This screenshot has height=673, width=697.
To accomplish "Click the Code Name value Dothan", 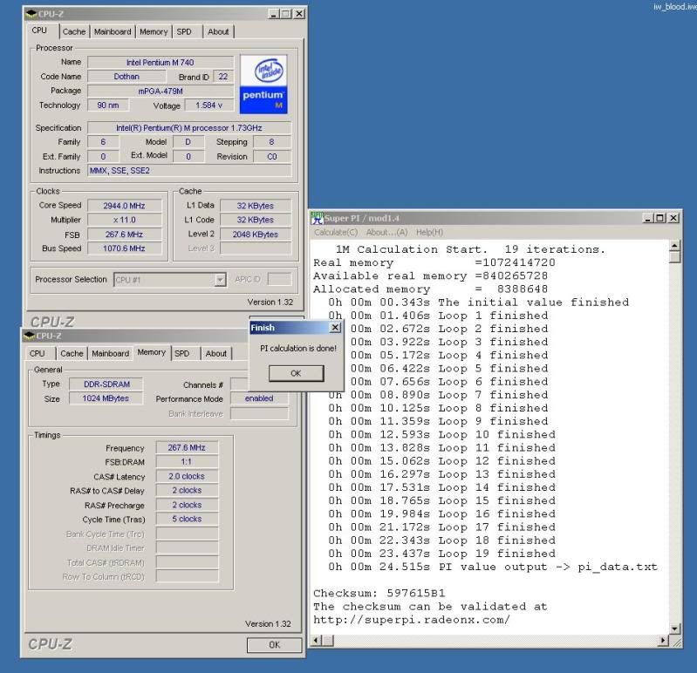I will click(126, 77).
